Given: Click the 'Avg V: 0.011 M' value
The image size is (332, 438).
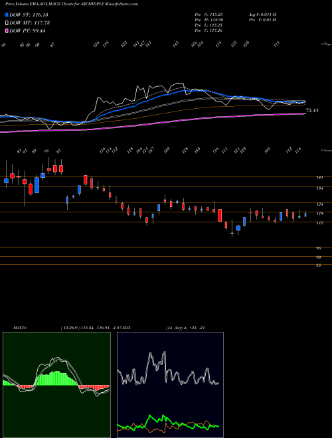Looking at the screenshot, I should pos(262,15).
